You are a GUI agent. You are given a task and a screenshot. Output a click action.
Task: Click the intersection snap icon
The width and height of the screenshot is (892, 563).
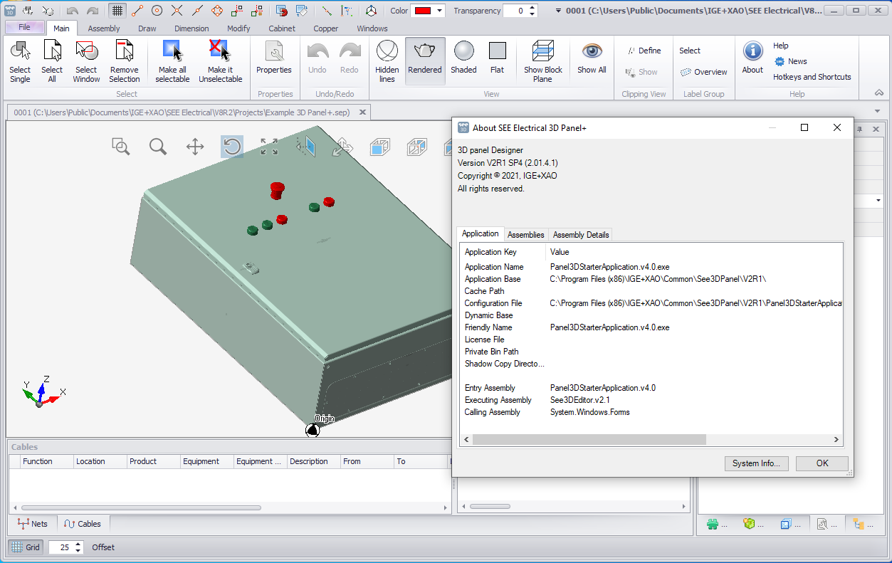coord(177,11)
